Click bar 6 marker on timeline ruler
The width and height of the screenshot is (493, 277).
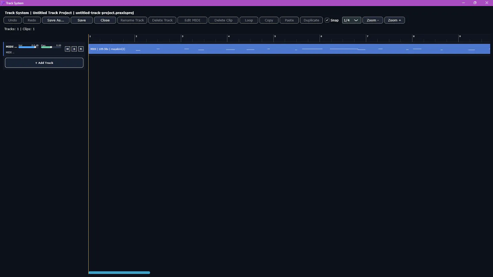coord(321,36)
